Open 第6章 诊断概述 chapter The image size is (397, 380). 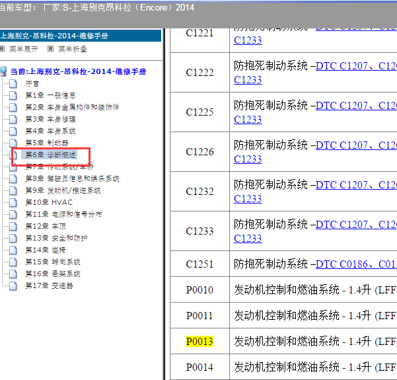pos(50,155)
